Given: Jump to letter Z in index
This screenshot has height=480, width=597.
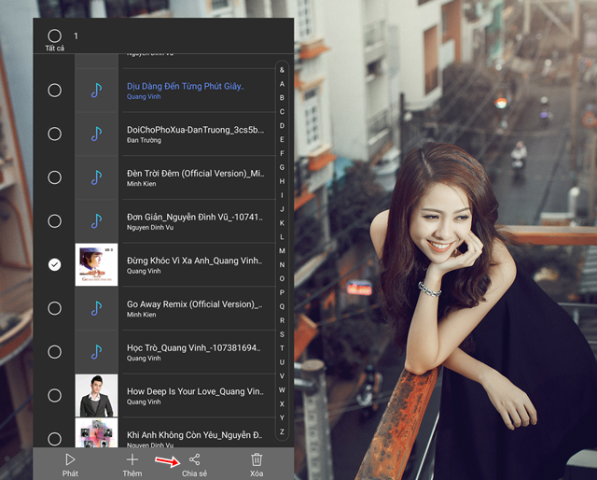Looking at the screenshot, I should click(x=282, y=431).
